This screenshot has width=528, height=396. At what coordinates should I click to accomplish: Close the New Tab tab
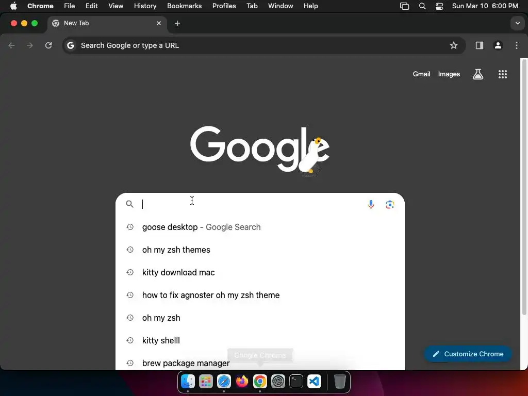pos(159,23)
